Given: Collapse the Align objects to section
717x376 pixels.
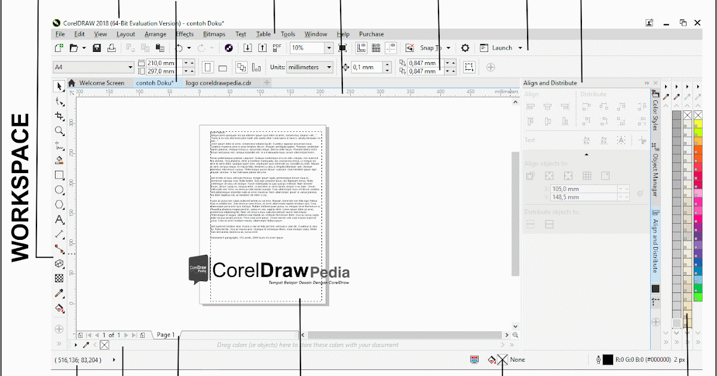Looking at the screenshot, I should tap(587, 153).
